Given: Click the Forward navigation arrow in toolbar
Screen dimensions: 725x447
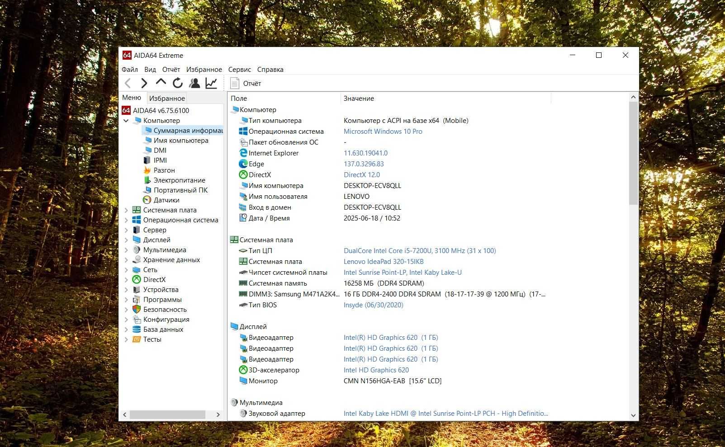Looking at the screenshot, I should [144, 83].
